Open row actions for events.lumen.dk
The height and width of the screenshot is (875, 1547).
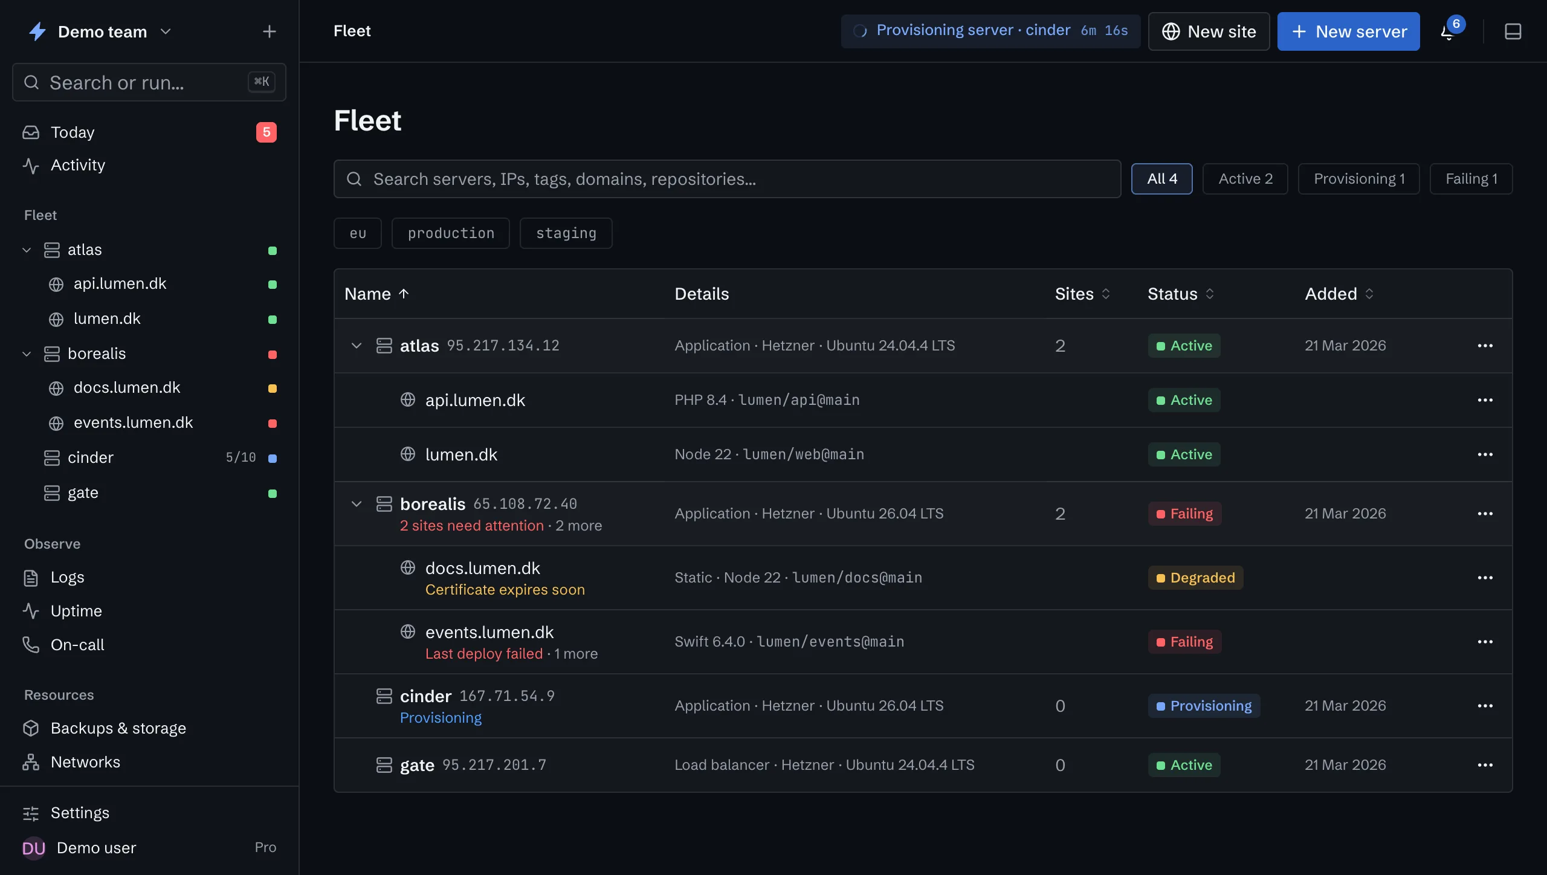tap(1485, 642)
